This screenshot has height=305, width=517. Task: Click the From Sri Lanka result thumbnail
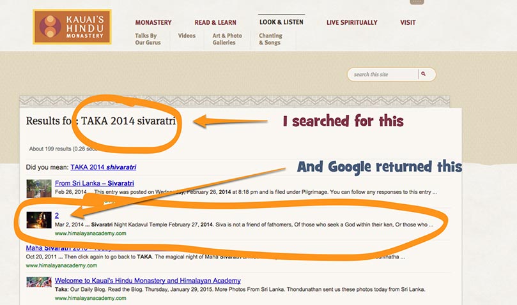38,188
